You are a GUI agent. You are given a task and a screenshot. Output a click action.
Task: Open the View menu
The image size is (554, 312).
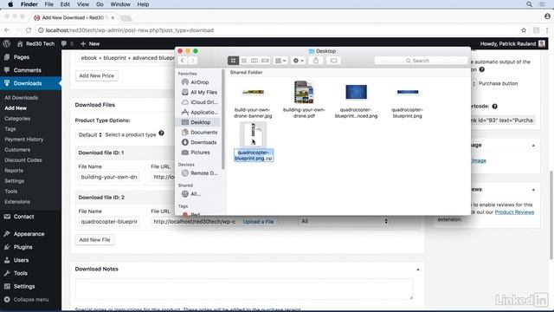83,4
